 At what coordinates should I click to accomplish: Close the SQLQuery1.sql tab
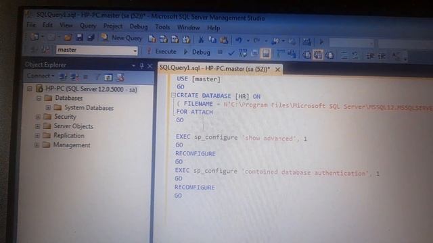pos(277,70)
